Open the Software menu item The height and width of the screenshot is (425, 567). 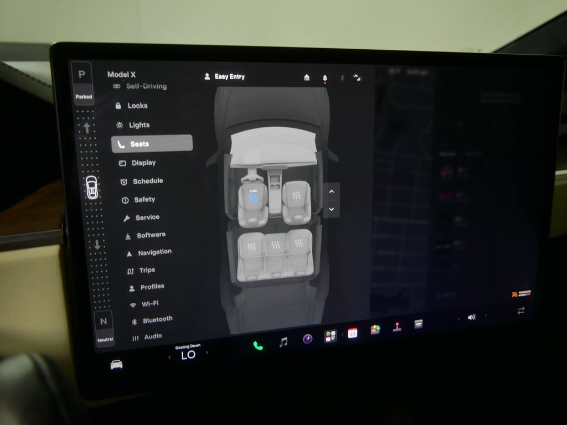click(145, 236)
